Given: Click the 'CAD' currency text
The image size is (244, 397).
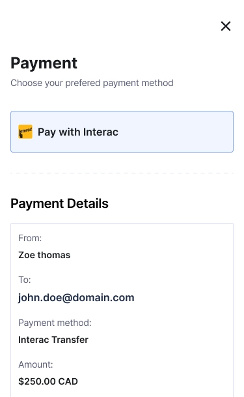Looking at the screenshot, I should point(68,381).
